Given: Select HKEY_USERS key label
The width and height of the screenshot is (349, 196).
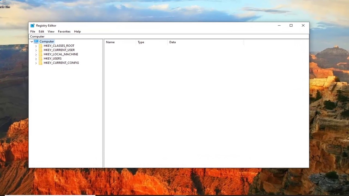Looking at the screenshot, I should tap(53, 59).
